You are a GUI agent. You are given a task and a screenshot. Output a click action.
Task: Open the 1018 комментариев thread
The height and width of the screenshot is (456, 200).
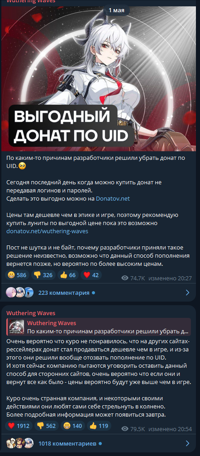coord(67,443)
